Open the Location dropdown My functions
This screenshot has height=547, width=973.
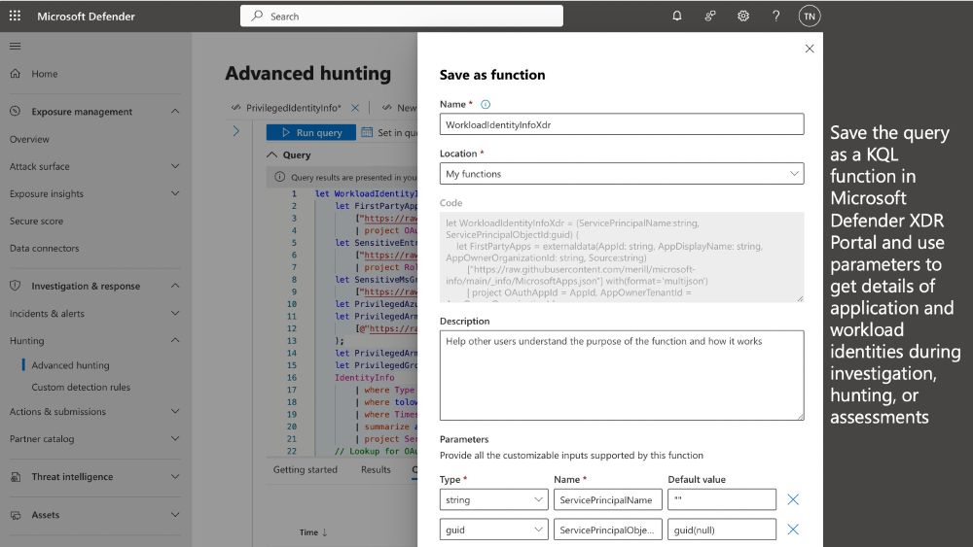click(622, 174)
